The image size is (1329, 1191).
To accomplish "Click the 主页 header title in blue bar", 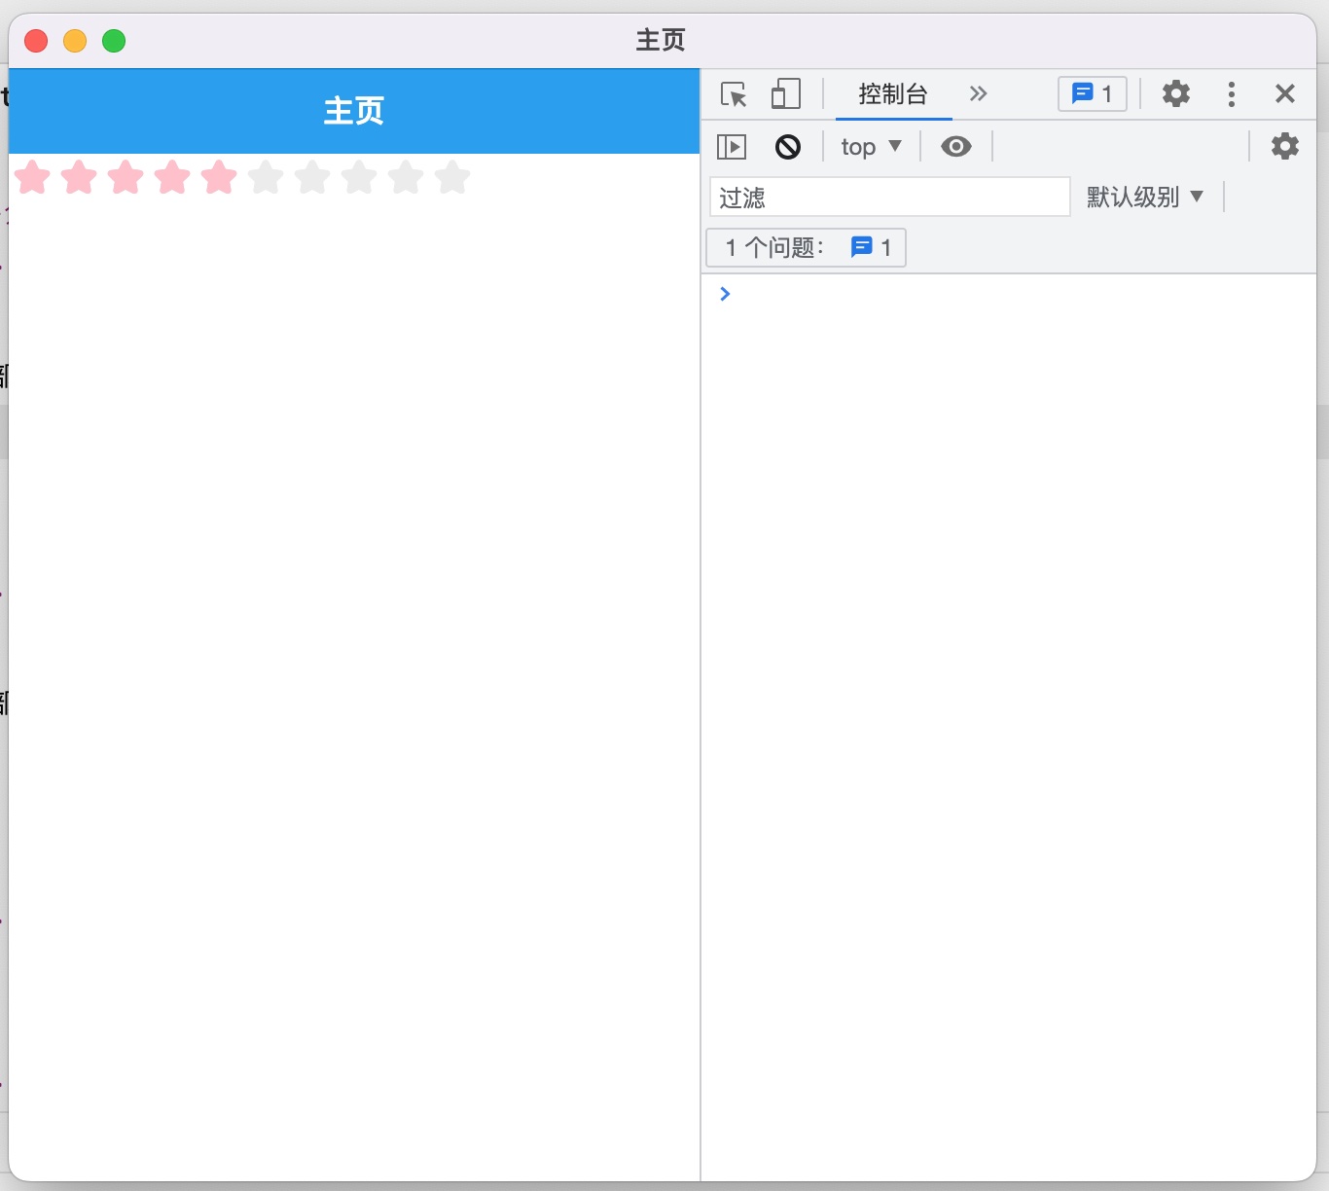I will click(x=354, y=111).
